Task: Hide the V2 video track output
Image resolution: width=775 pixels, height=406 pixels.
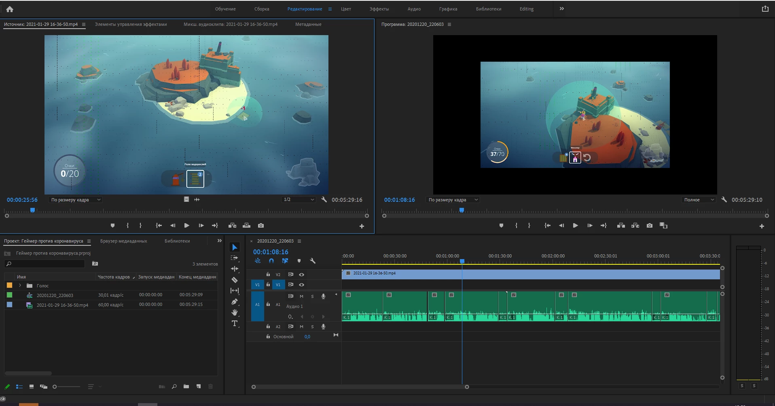Action: tap(301, 274)
